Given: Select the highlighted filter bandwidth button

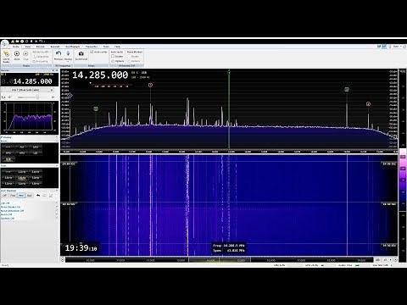Looking at the screenshot, I should coord(22,178).
